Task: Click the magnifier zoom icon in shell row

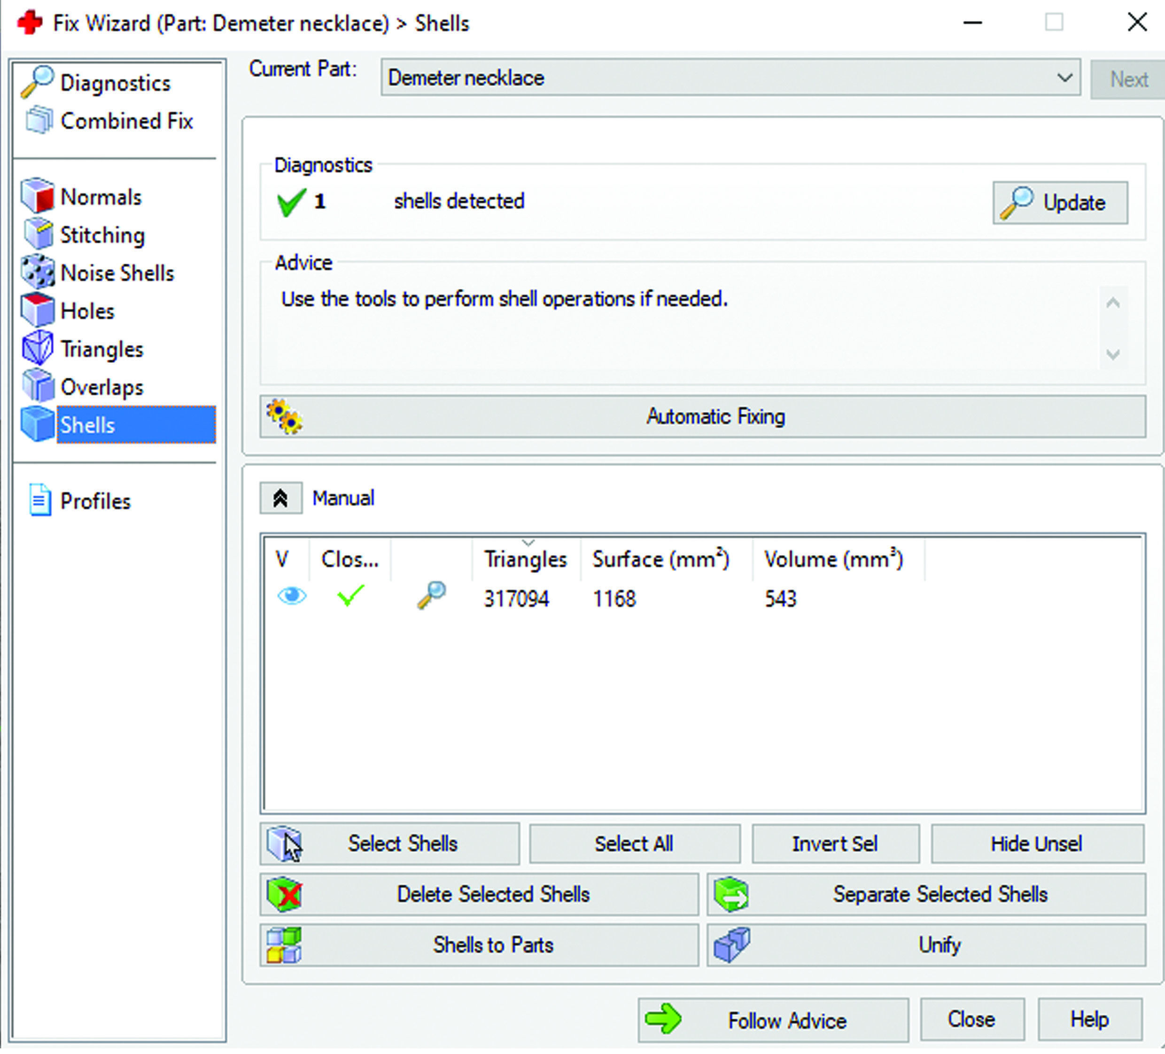Action: coord(431,595)
